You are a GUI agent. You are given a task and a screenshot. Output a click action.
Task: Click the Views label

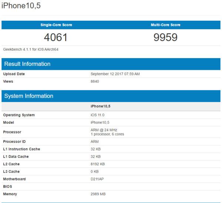pyautogui.click(x=8, y=81)
